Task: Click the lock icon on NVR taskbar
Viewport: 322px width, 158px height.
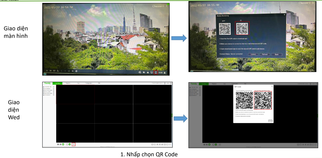Action: click(x=165, y=73)
